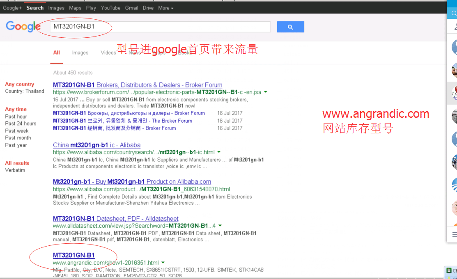Focus the search box containing MT3201GN-B1
457x279 pixels.
[160, 27]
